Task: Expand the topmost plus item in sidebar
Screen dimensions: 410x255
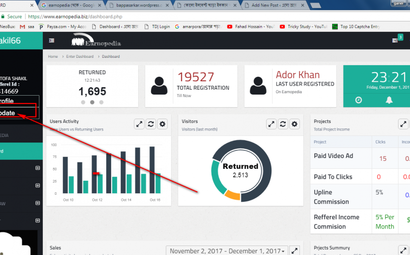Action: coord(37,168)
